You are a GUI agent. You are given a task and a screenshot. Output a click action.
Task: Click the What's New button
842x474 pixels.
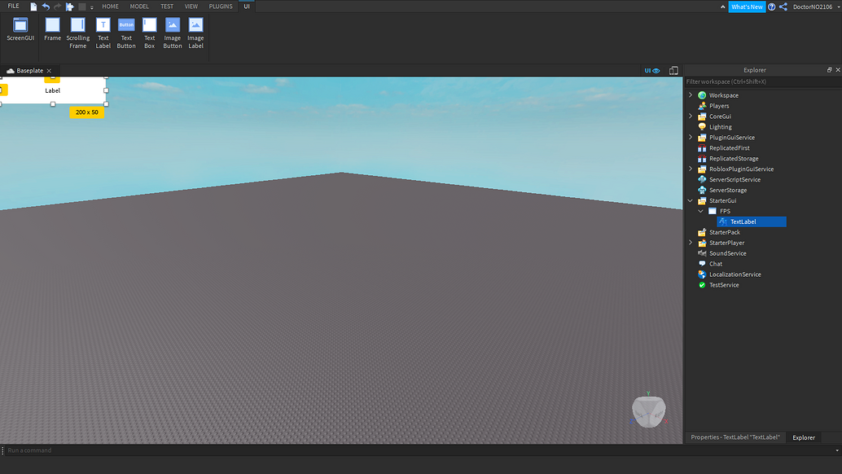point(747,6)
